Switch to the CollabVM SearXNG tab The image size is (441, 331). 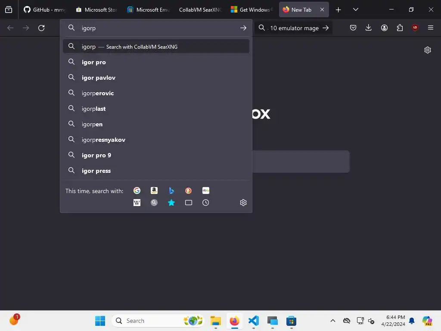coord(200,9)
